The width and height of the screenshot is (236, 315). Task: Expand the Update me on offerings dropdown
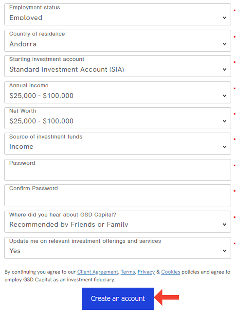coord(117,248)
